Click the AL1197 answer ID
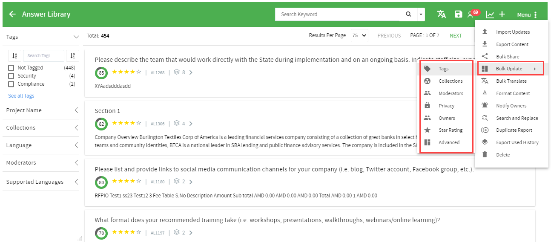Viewport: 551px width, 246px height. pyautogui.click(x=158, y=233)
